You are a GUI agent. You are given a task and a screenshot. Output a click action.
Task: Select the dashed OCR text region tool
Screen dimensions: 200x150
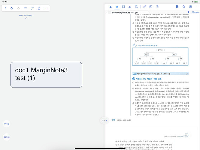tap(157, 7)
